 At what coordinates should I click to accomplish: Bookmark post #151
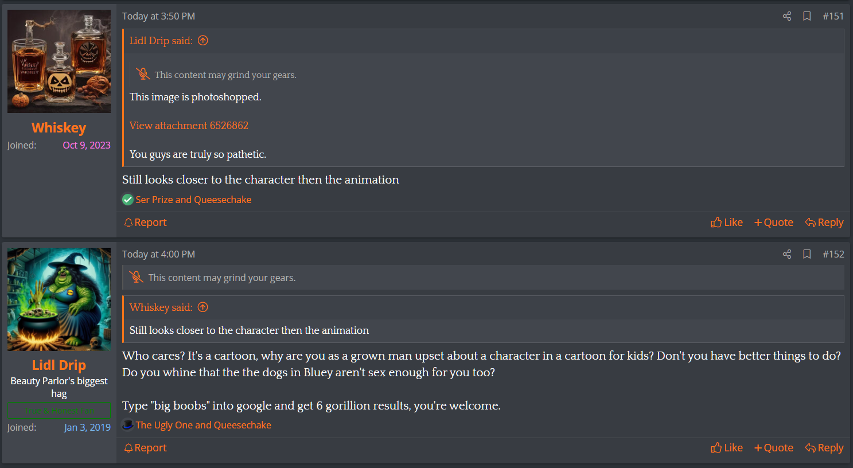pos(807,16)
